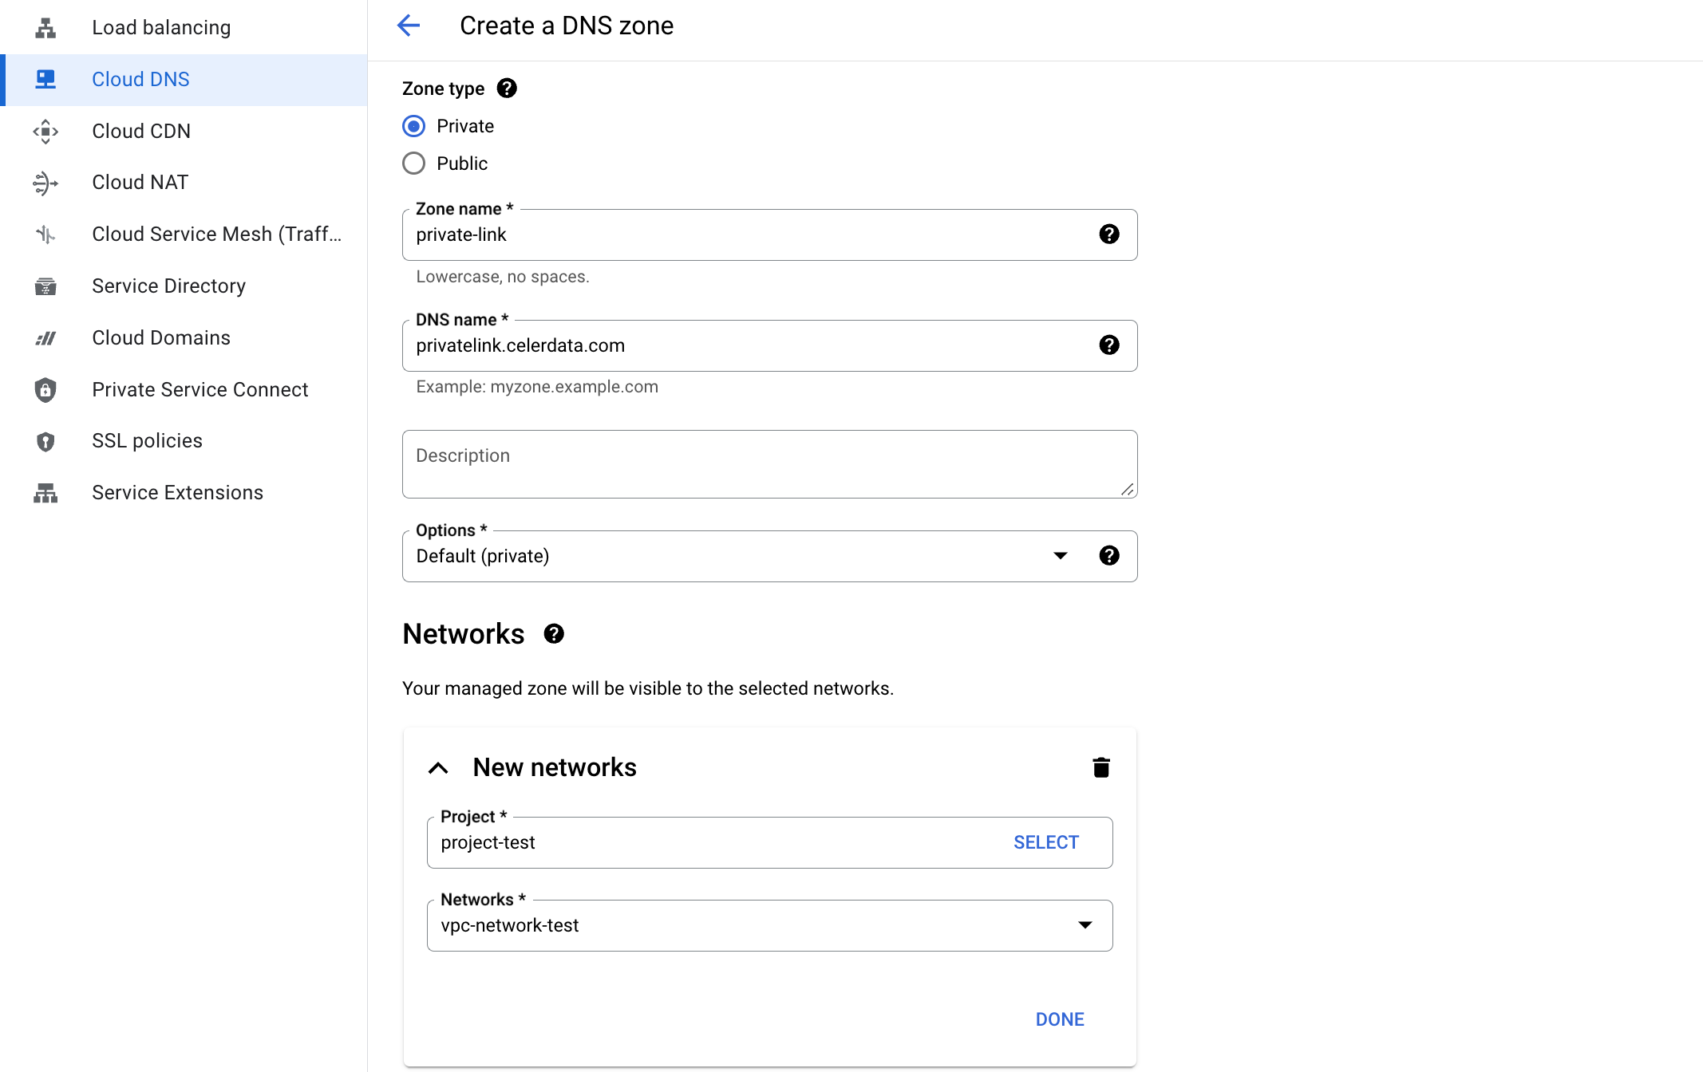Click the Private Service Connect shield icon
Viewport: 1703px width, 1072px height.
click(x=45, y=389)
